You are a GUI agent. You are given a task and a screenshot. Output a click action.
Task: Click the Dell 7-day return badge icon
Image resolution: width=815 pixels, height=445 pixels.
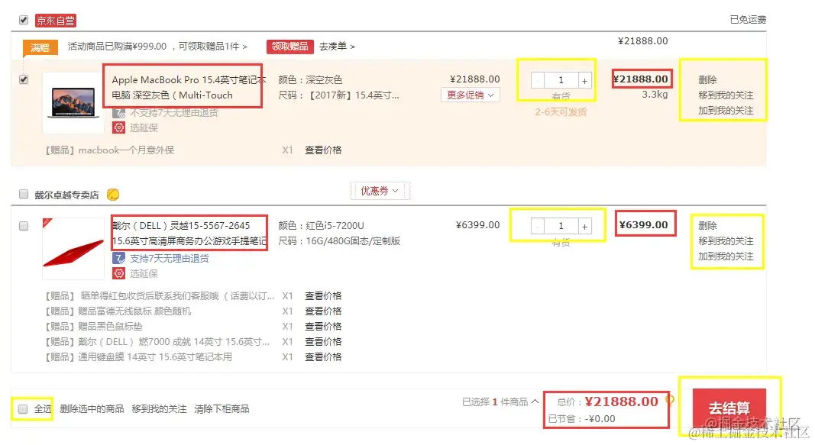[119, 259]
